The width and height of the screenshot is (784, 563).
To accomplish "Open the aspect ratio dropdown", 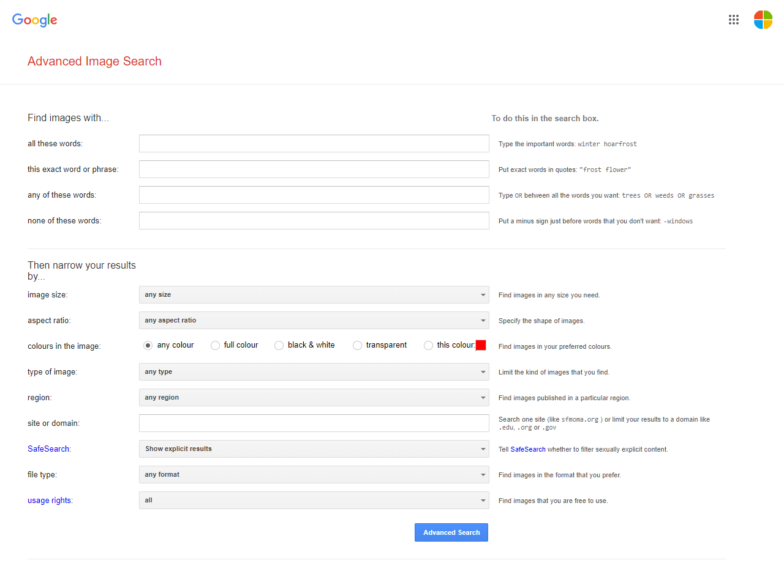I will pos(314,320).
